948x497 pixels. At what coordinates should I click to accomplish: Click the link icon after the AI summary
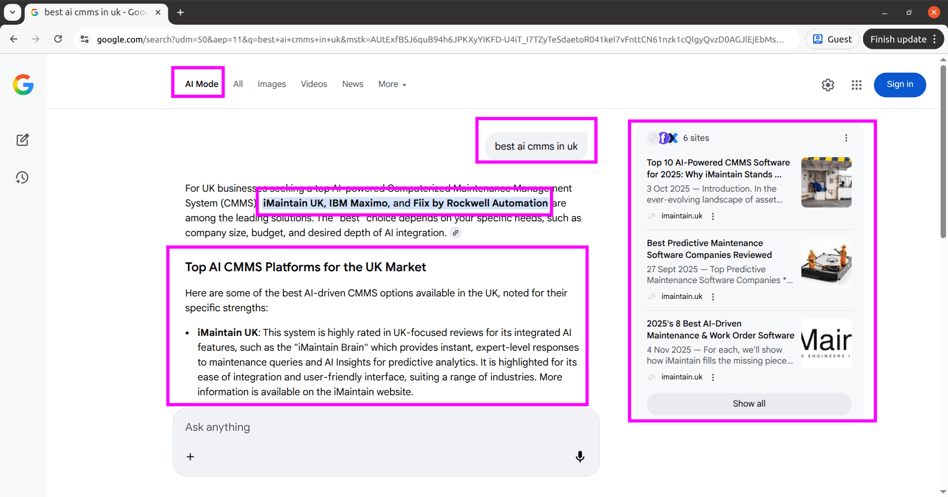[456, 232]
